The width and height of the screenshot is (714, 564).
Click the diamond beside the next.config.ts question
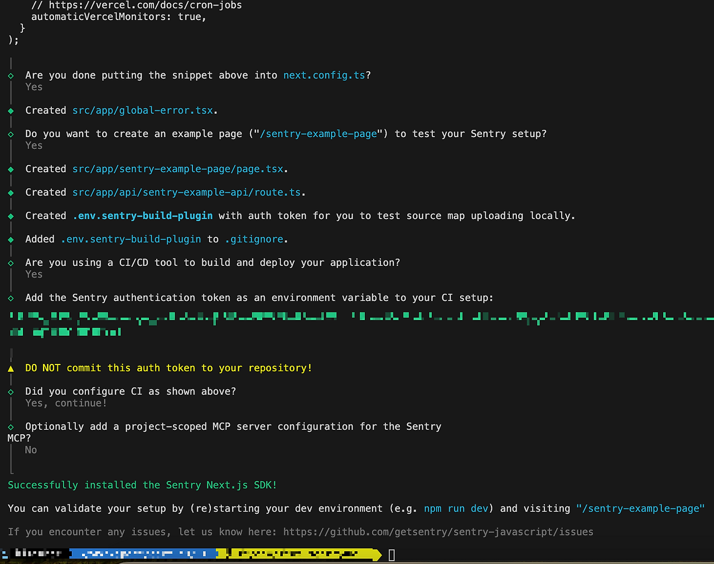(x=11, y=75)
